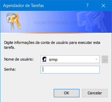The height and width of the screenshot is (102, 112).
Task: Click the orange divider line under banner
Action: [56, 33]
